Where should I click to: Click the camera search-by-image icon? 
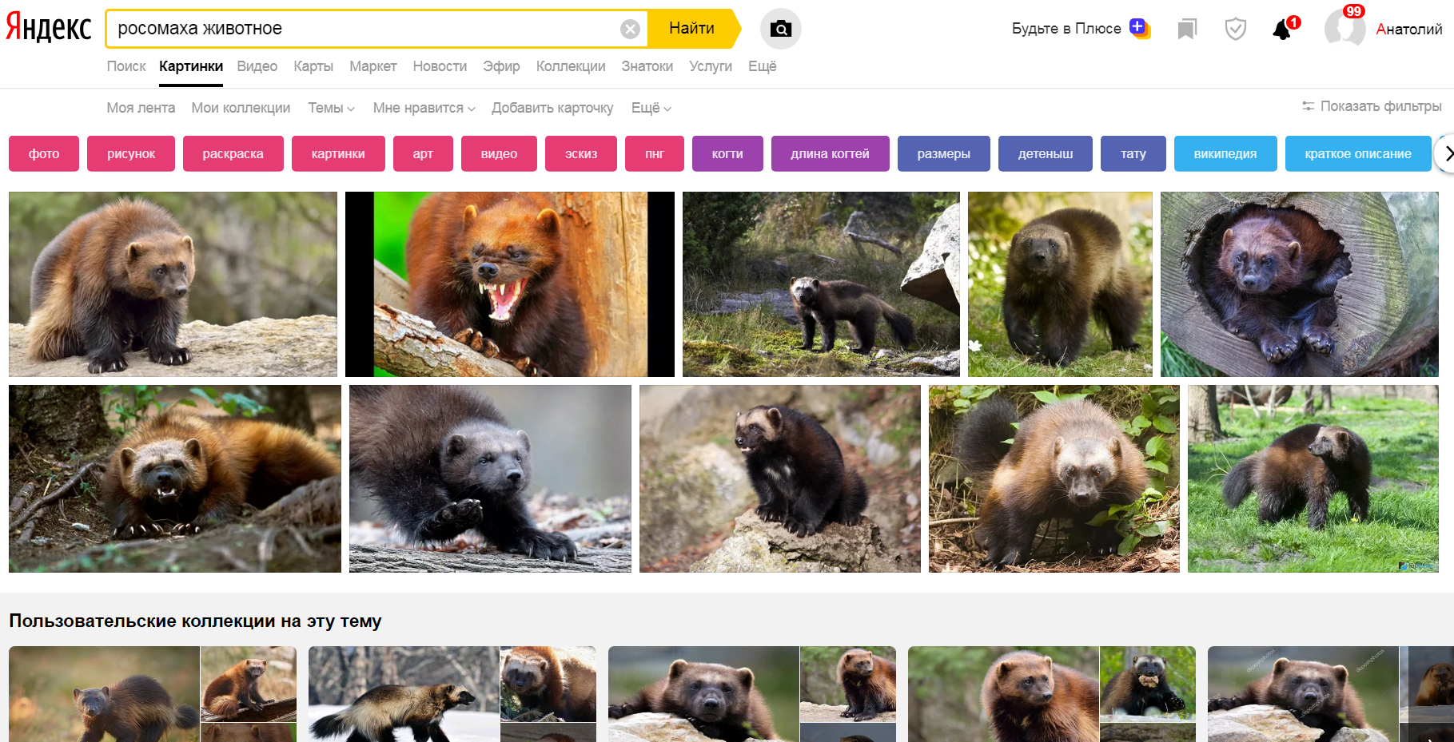pos(780,30)
